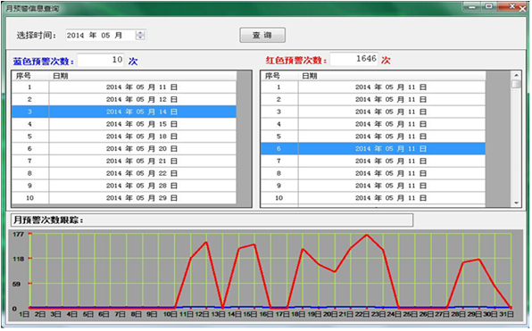
Task: Select blue list row 1 dated 05 月 11 日
Action: pyautogui.click(x=124, y=87)
